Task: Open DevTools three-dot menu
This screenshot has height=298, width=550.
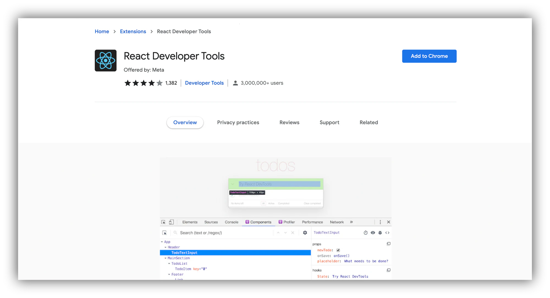Action: tap(380, 222)
